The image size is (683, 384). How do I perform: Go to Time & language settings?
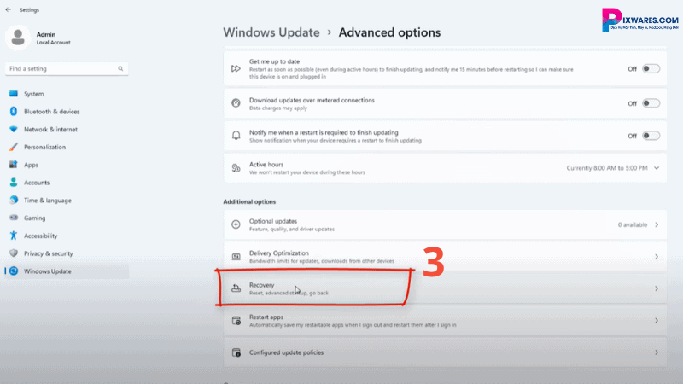click(47, 201)
